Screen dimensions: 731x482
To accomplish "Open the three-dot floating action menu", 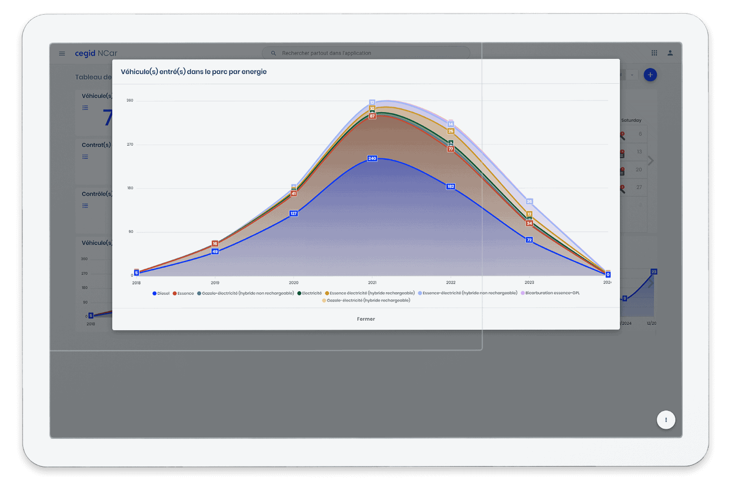I will click(666, 420).
